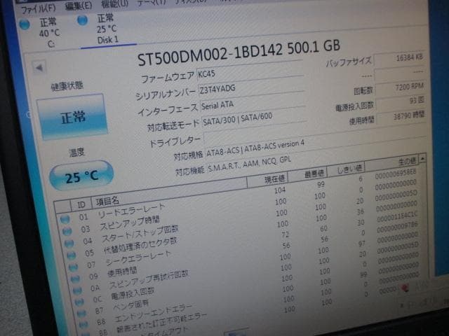Click the interface field Serial ATA
The width and height of the screenshot is (449, 336).
tap(253, 102)
